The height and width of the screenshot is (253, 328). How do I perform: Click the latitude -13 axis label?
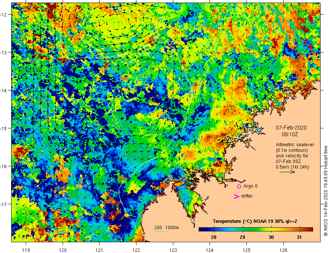4,52
